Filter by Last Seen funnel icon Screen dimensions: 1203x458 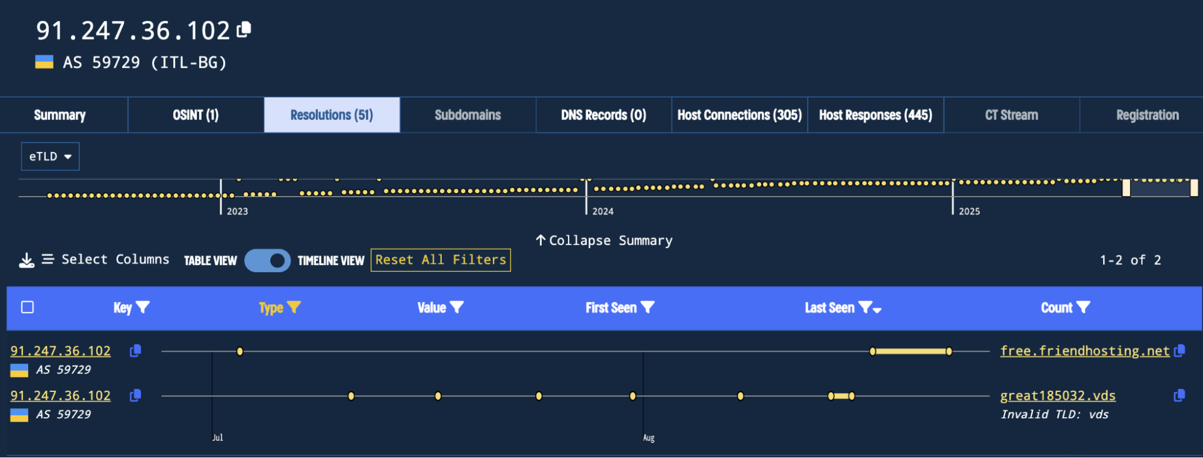[865, 307]
